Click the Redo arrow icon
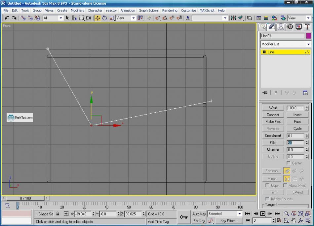 click(x=14, y=18)
